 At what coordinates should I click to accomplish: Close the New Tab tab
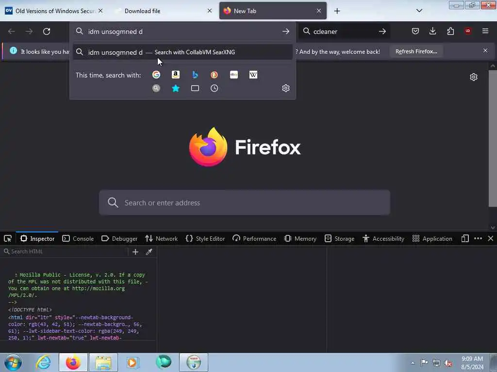click(319, 11)
